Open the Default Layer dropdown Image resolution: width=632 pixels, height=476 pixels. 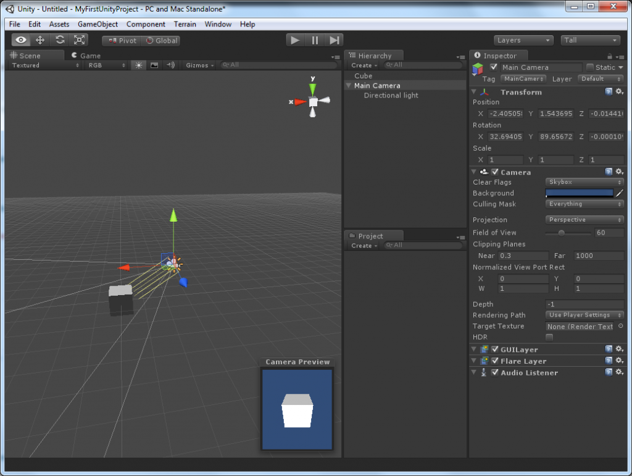pyautogui.click(x=601, y=79)
